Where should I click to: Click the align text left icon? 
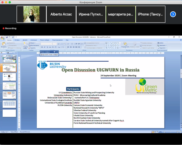pyautogui.click(x=68, y=47)
